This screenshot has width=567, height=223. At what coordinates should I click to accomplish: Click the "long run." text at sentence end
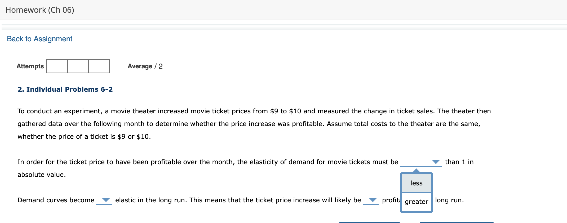[450, 200]
